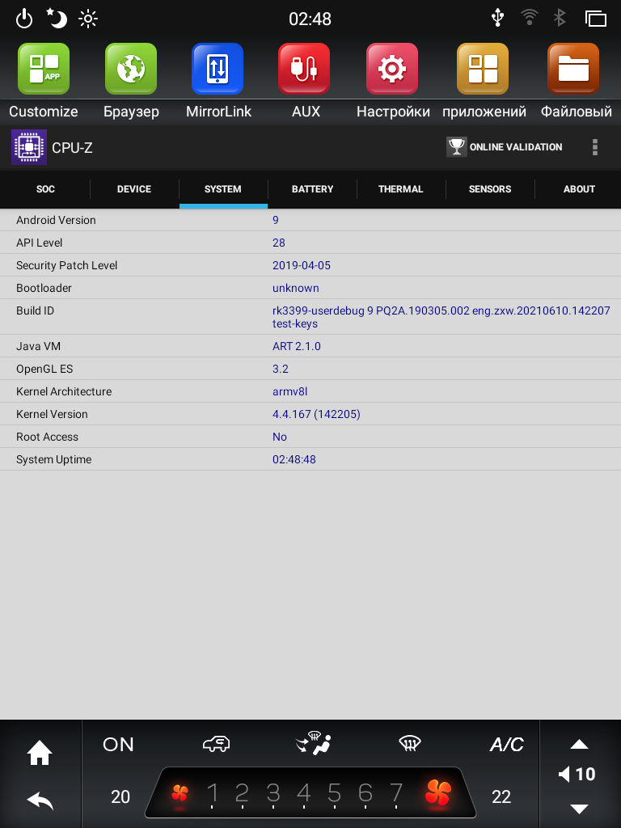This screenshot has width=621, height=828.
Task: Launch MirrorLink app
Action: click(218, 69)
